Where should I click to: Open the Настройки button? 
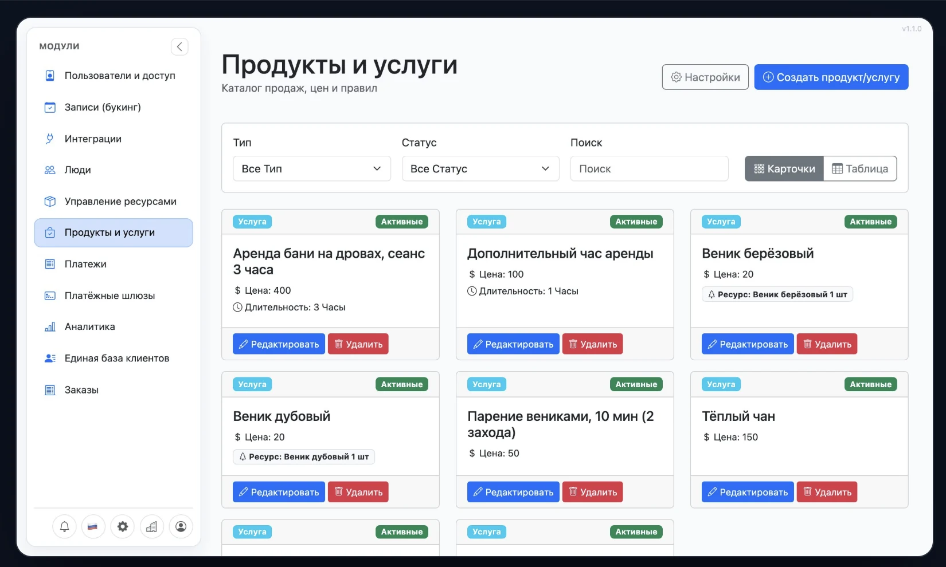[705, 77]
